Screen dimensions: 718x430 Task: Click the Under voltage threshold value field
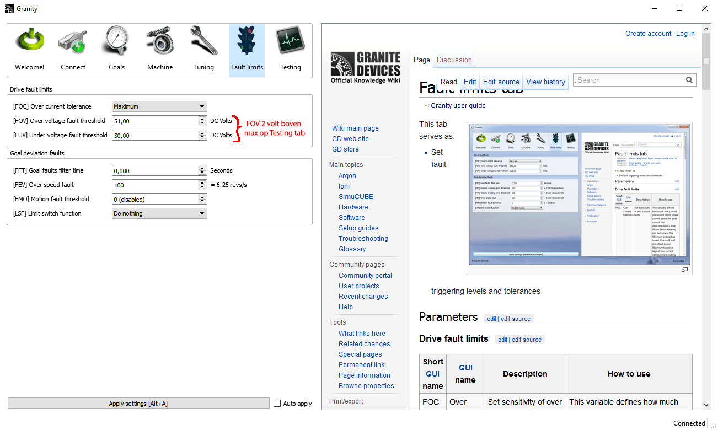[x=155, y=135]
